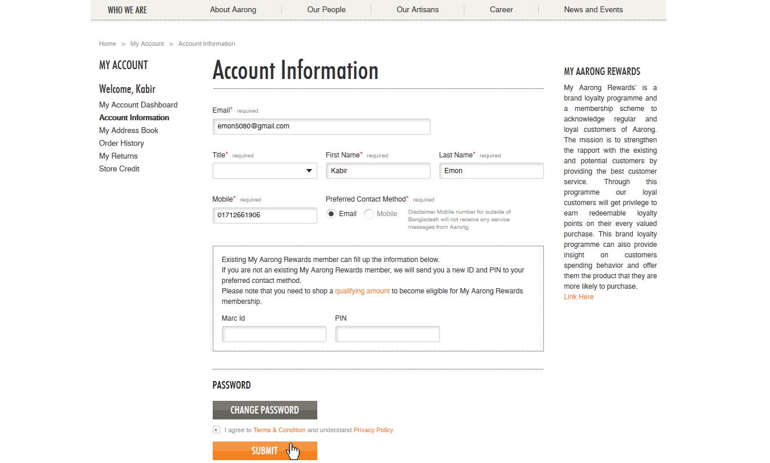Select Email as preferred contact method

point(331,214)
